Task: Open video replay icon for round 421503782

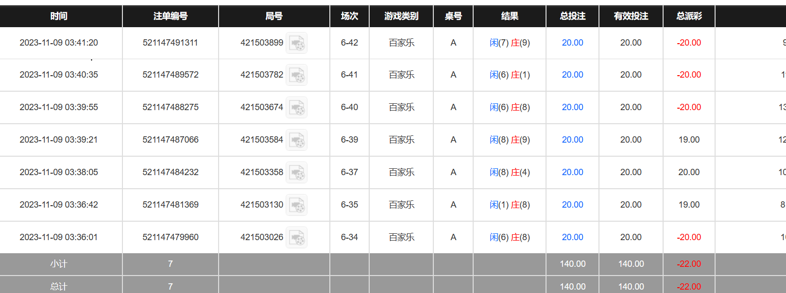Action: 296,75
